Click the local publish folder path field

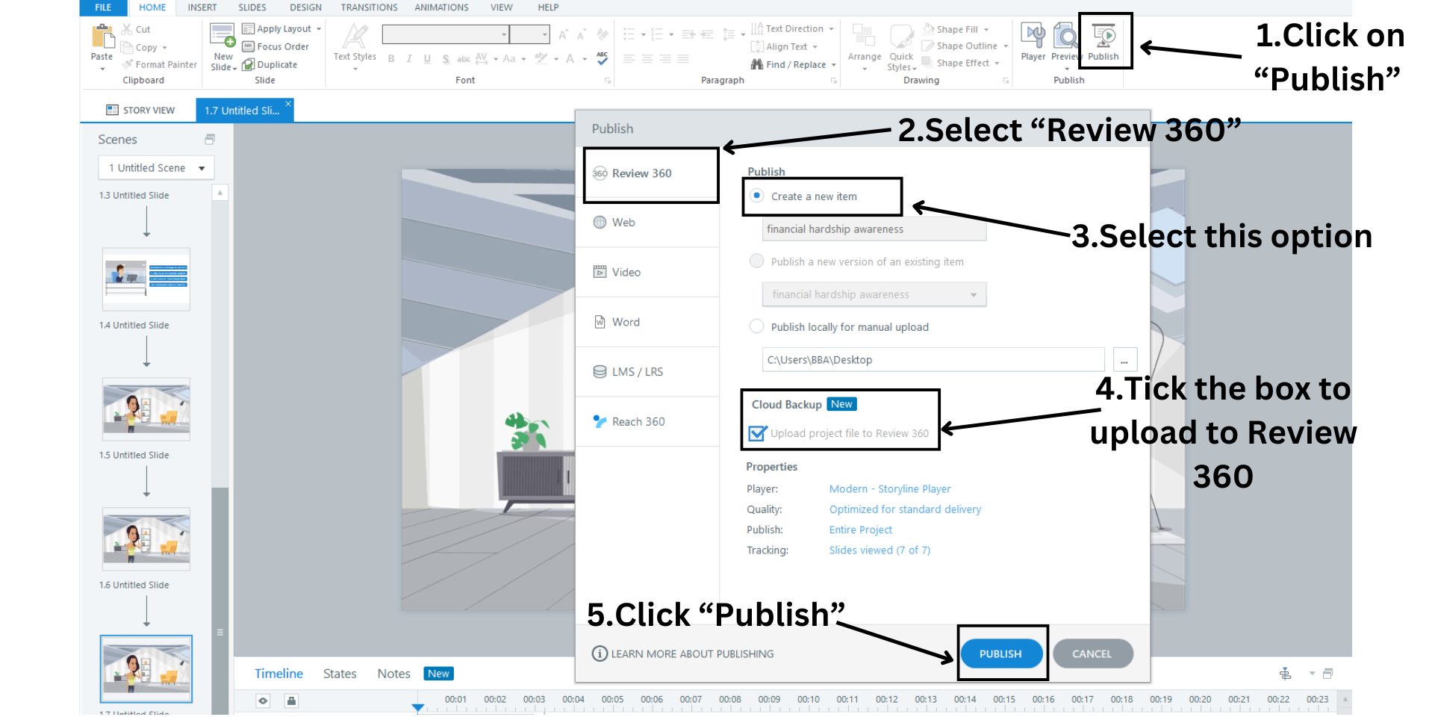coord(933,360)
